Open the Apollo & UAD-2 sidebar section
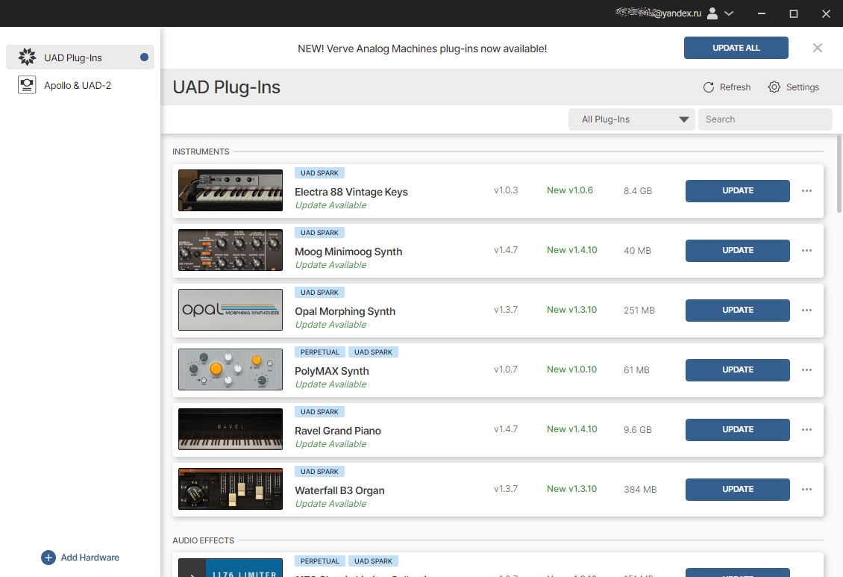 [80, 86]
